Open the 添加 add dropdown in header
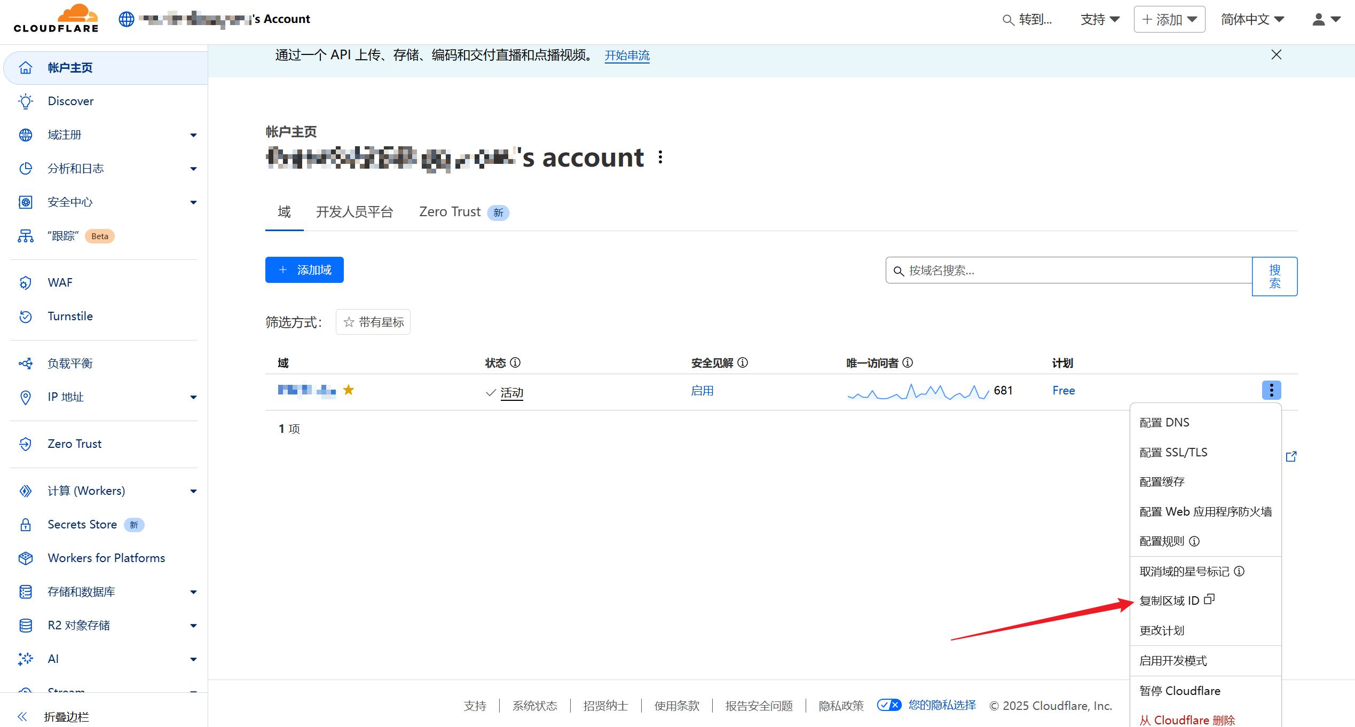 tap(1169, 20)
